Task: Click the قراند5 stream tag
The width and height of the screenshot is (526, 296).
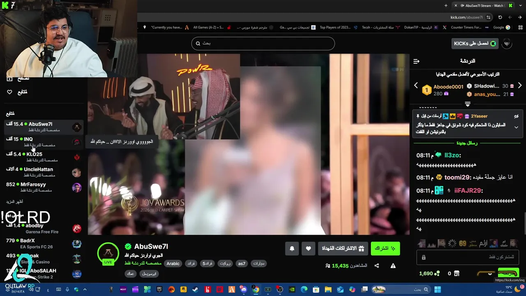Action: click(x=208, y=264)
